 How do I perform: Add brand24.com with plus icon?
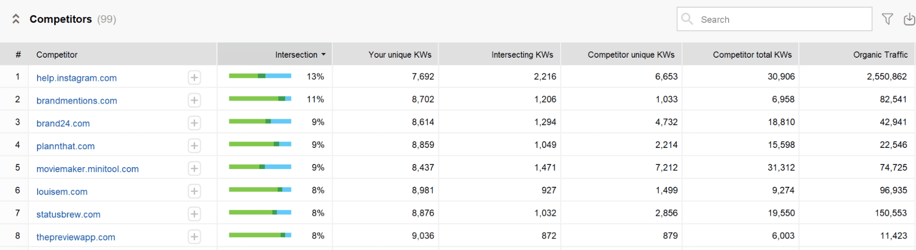(x=194, y=123)
